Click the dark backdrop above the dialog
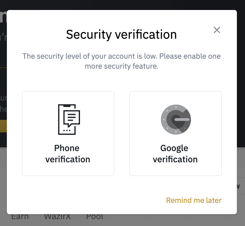The image size is (245, 226). pyautogui.click(x=125, y=4)
